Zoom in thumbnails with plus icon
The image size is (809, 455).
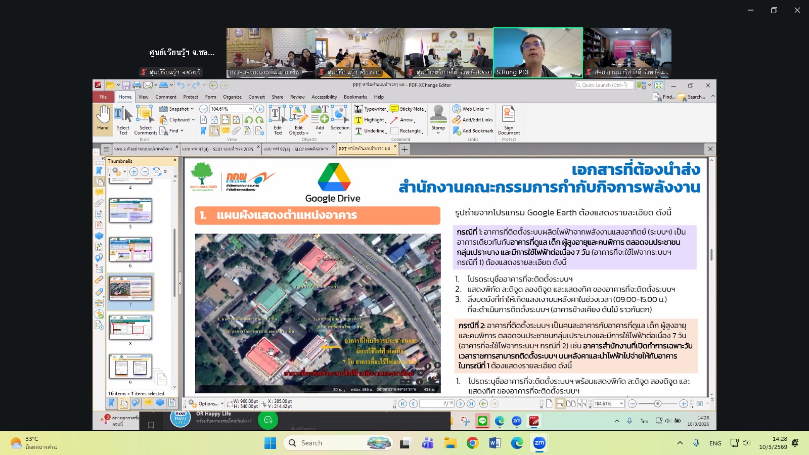pos(133,172)
